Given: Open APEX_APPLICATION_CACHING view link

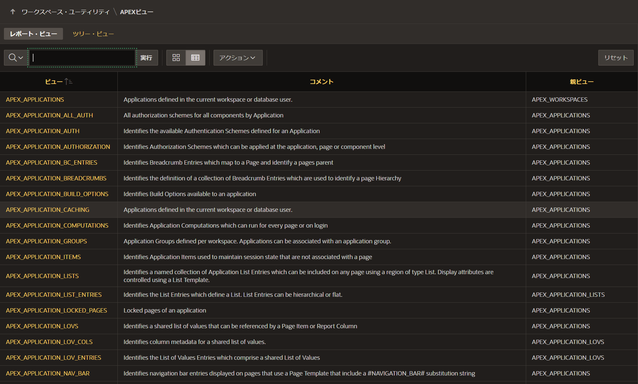Looking at the screenshot, I should 48,210.
